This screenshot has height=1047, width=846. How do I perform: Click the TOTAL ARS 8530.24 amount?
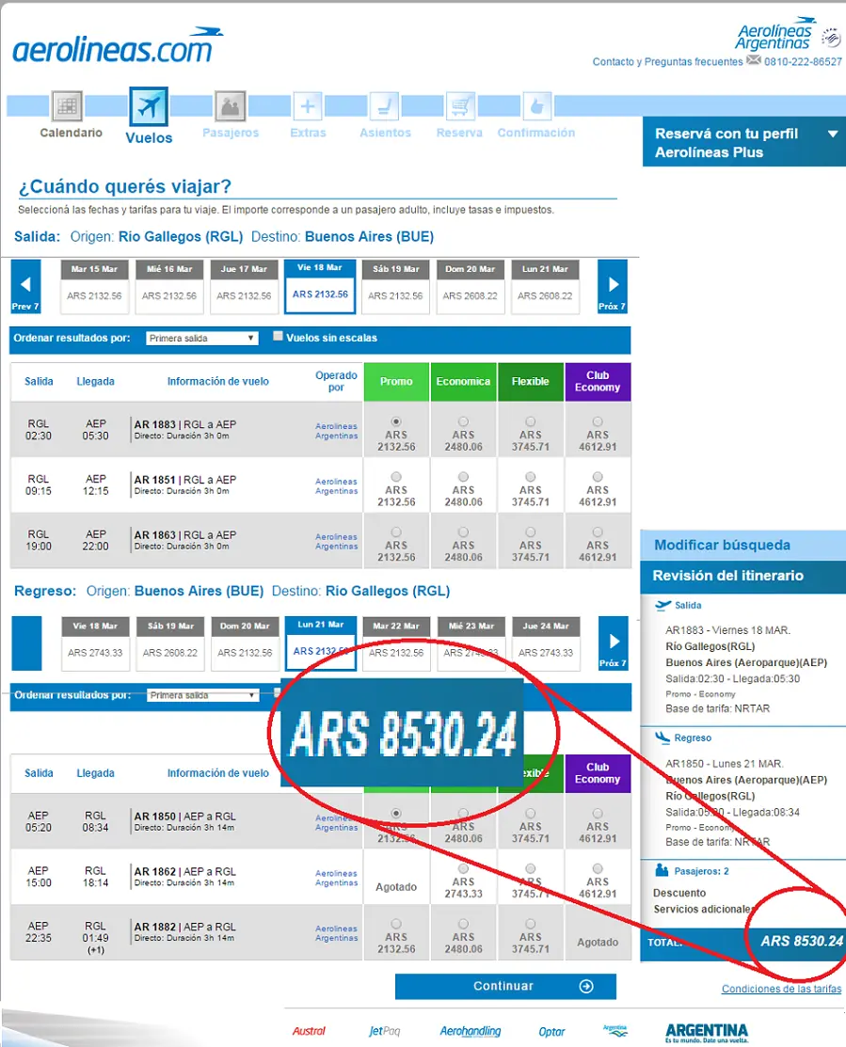coord(801,941)
